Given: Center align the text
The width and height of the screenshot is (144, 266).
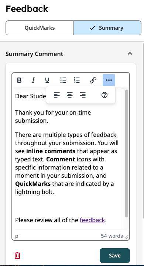Looking at the screenshot, I should coord(70,95).
